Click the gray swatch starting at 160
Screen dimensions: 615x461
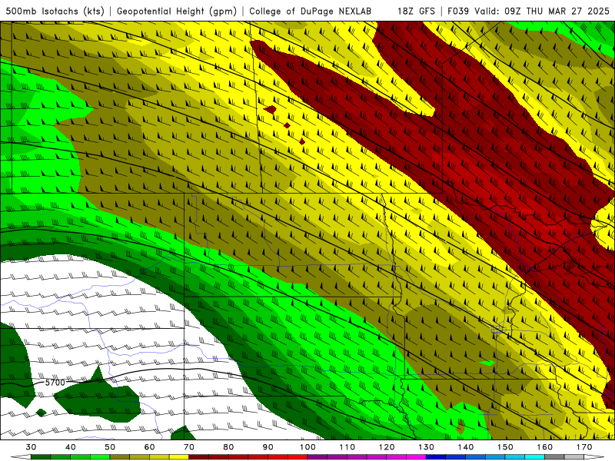[x=554, y=457]
